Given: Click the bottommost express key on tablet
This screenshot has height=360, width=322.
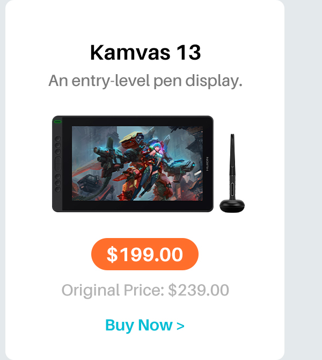Looking at the screenshot, I should [58, 190].
